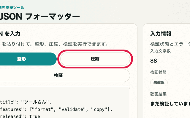Click the 検証 validate button
This screenshot has width=190, height=118.
point(65,76)
